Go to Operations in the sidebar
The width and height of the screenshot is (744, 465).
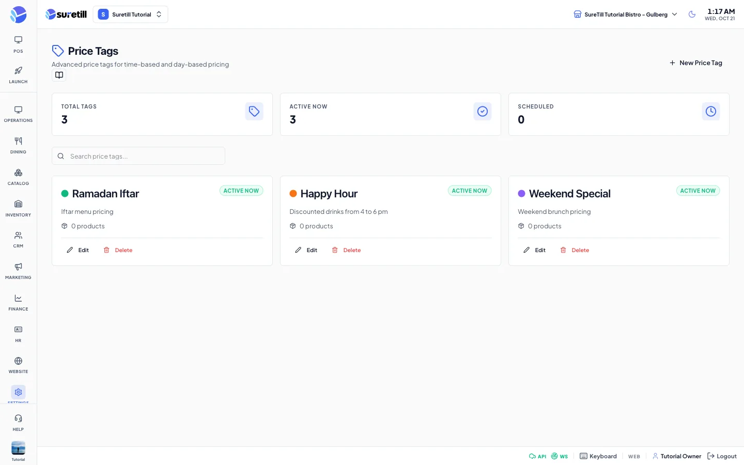[18, 114]
